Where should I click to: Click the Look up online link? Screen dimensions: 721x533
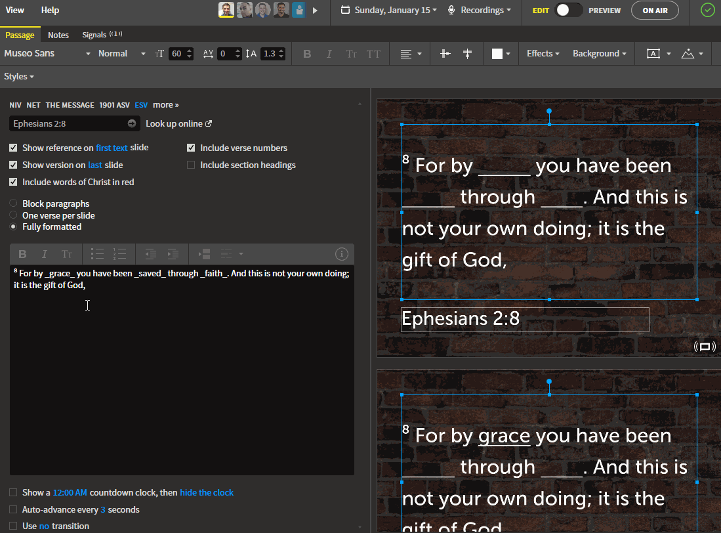click(178, 123)
